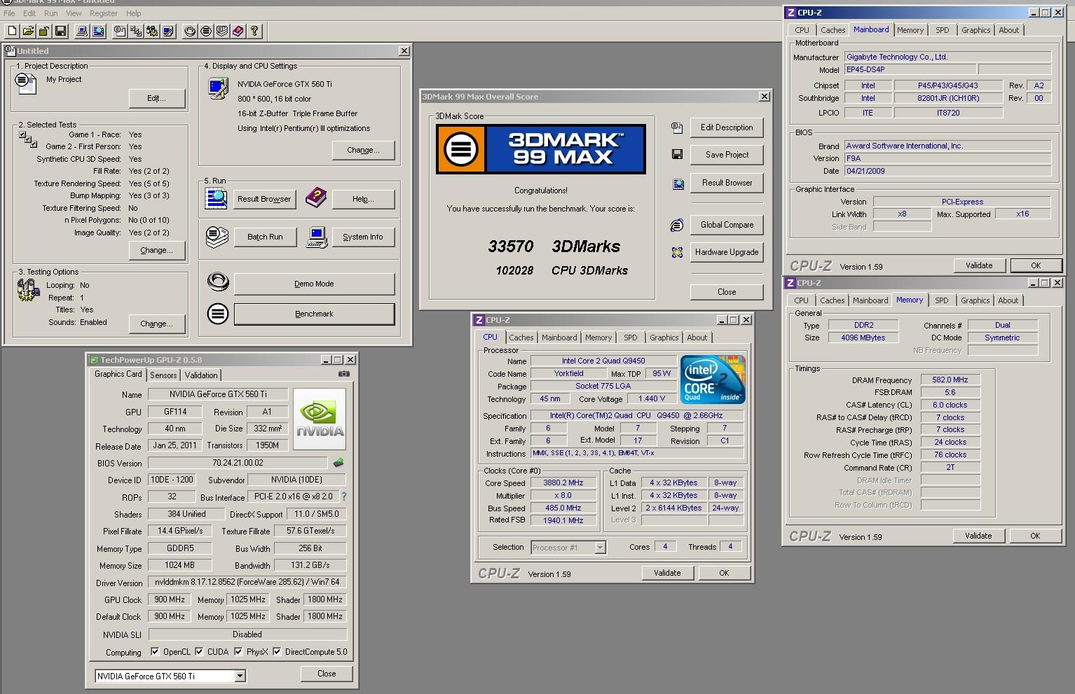Open the Run menu
This screenshot has height=694, width=1075.
(x=51, y=13)
